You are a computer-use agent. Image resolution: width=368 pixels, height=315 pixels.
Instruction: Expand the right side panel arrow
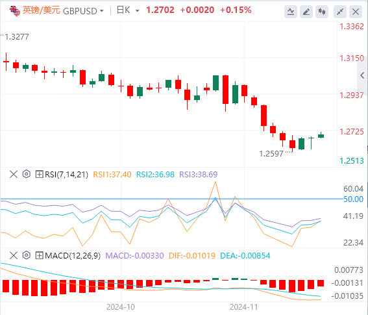362,75
